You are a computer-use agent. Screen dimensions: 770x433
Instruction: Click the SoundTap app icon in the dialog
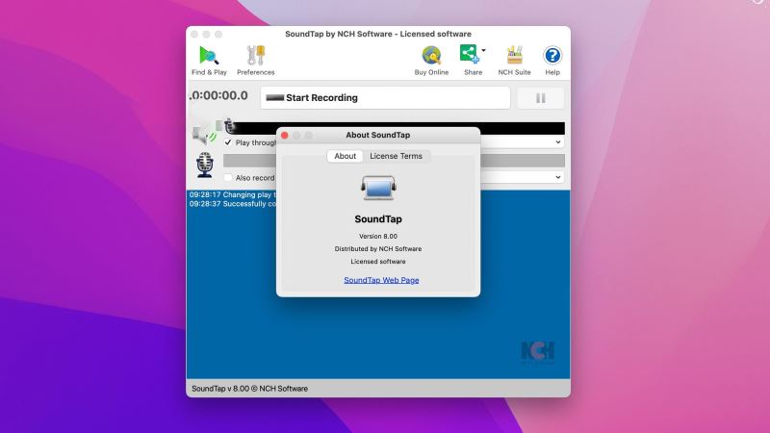pyautogui.click(x=378, y=188)
